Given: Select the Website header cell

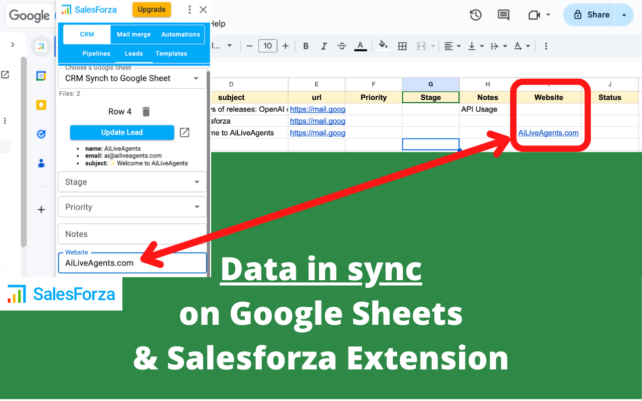Looking at the screenshot, I should pos(549,97).
